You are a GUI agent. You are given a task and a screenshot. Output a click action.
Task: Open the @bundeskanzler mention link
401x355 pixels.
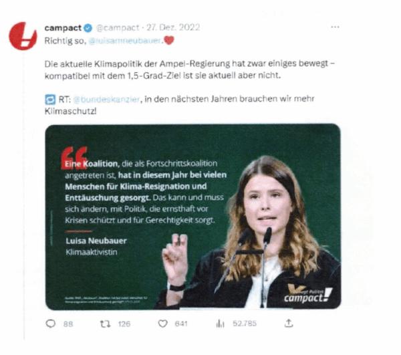tap(106, 99)
